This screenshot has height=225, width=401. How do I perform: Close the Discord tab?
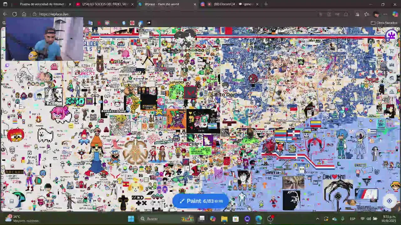click(x=257, y=4)
